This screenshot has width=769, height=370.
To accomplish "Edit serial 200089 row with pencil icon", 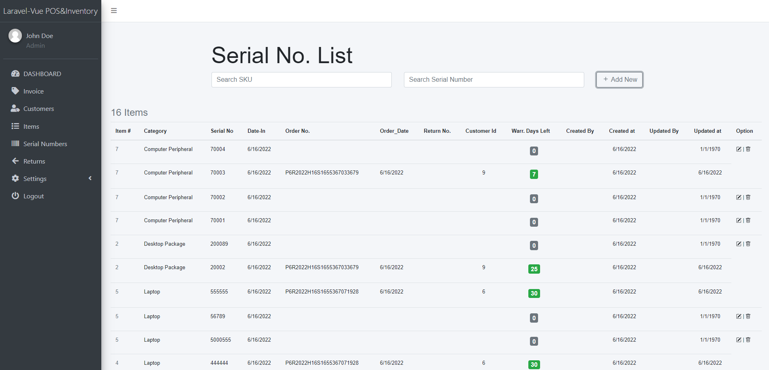I will pos(739,244).
